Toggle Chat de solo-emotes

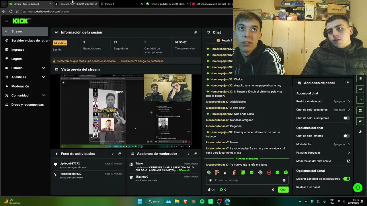347,136
